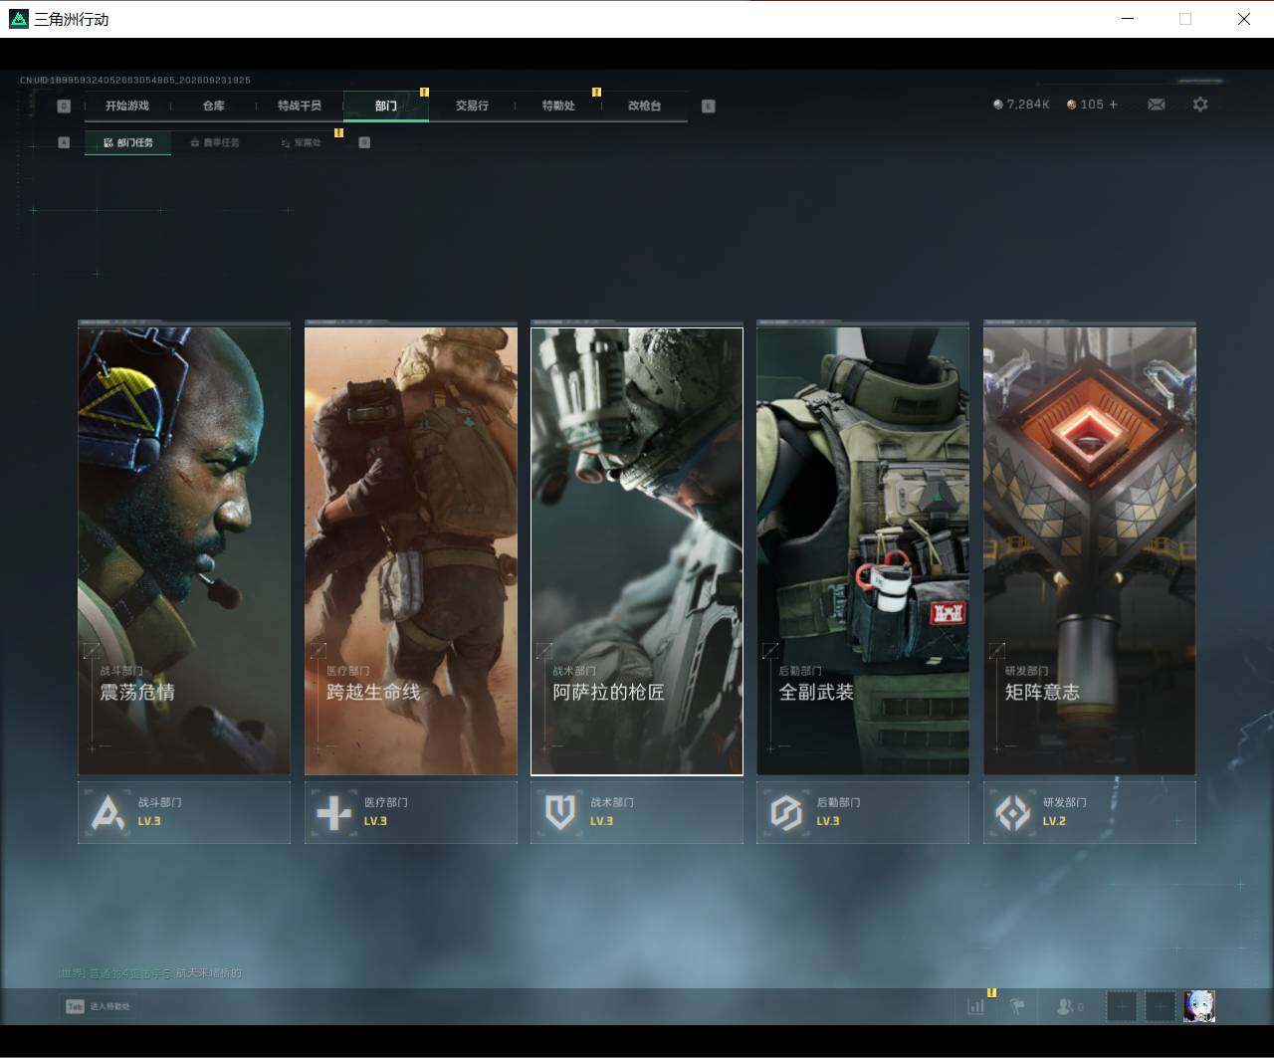Open the 特勤处 tab
The height and width of the screenshot is (1058, 1274).
(558, 106)
